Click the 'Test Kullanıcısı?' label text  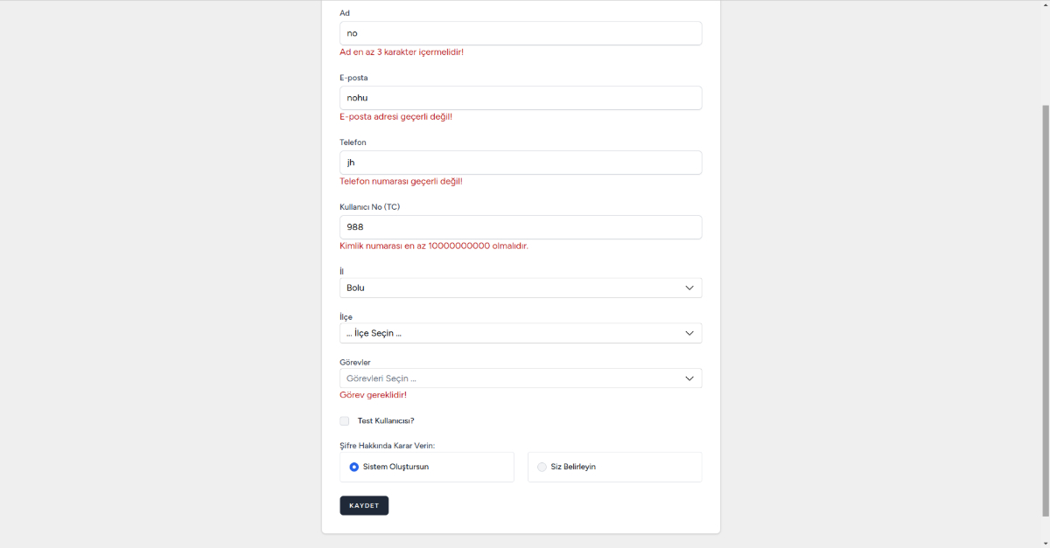point(386,421)
